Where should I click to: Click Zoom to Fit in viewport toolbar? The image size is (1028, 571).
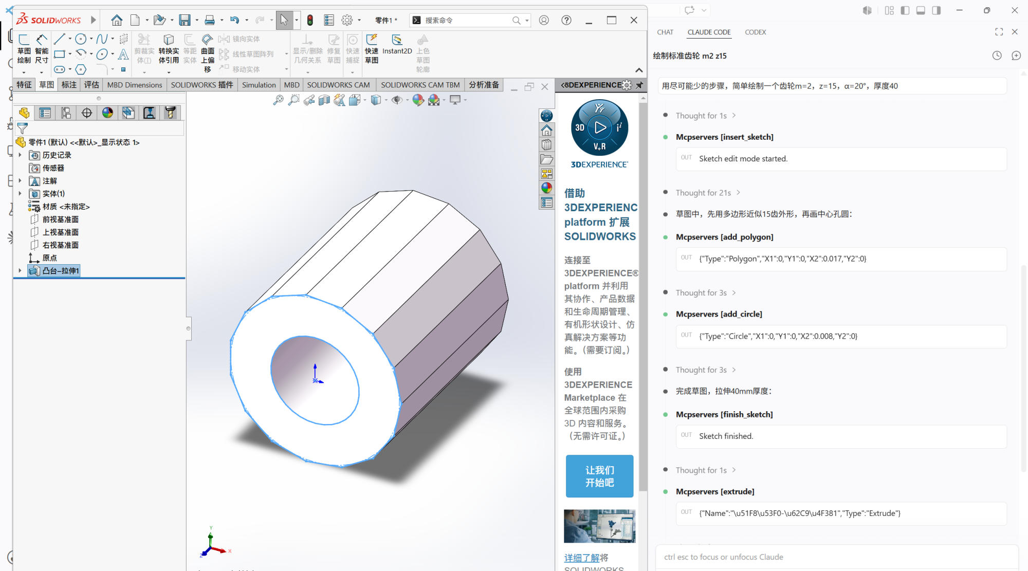click(278, 100)
